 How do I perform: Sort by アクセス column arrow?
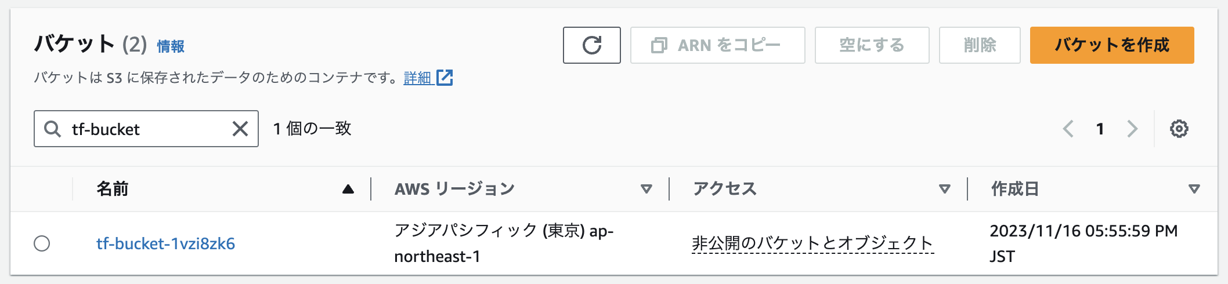click(x=945, y=189)
